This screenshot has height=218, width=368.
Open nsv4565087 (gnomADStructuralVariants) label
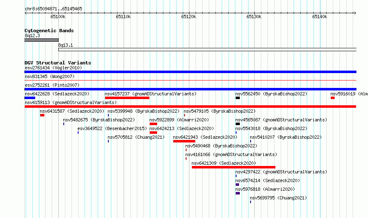[281, 120]
